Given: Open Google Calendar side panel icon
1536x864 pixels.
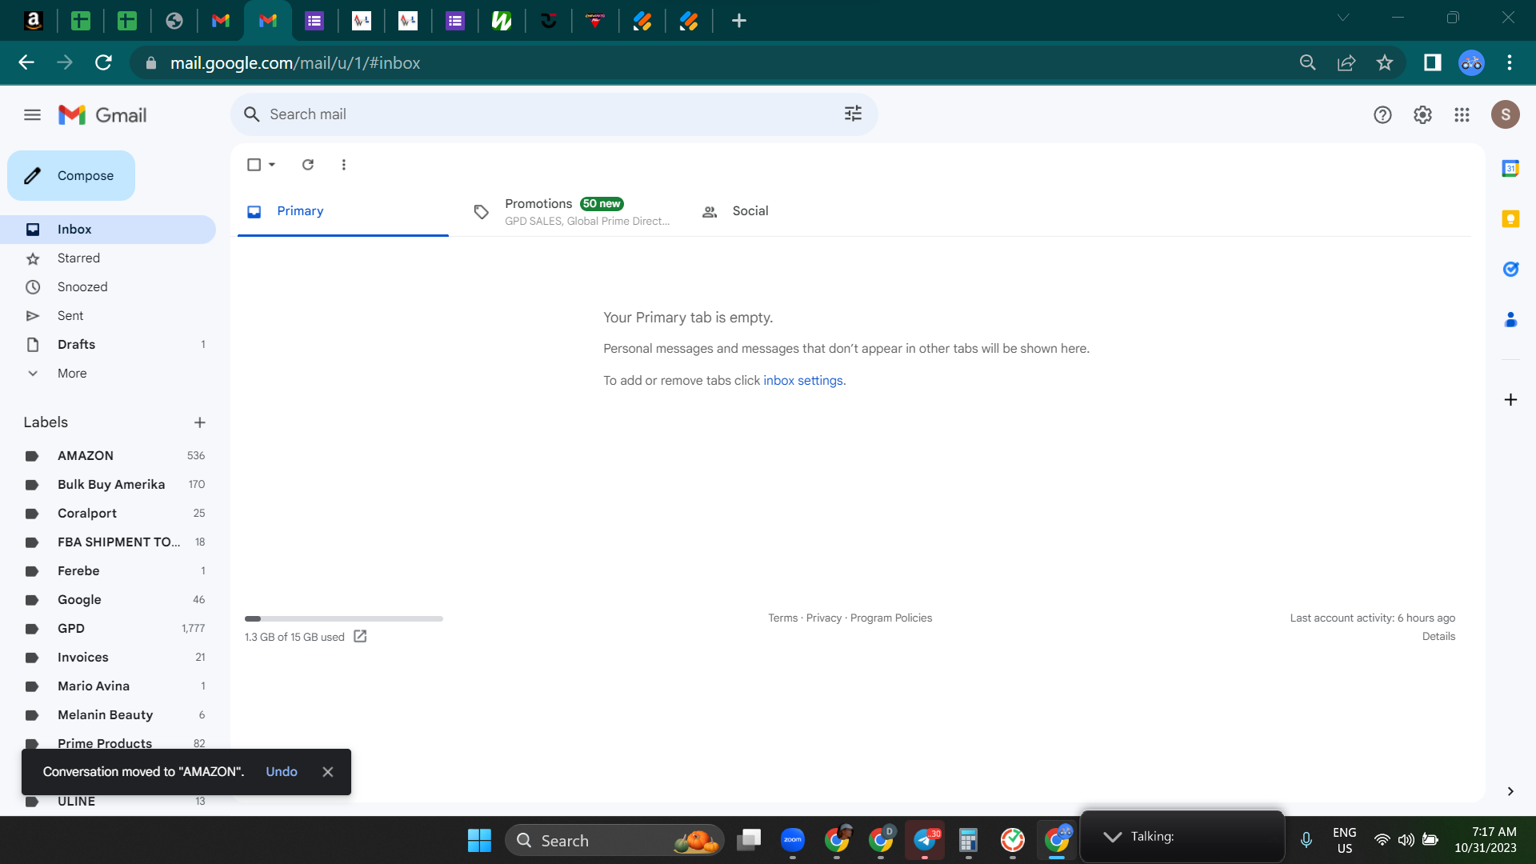Looking at the screenshot, I should click(x=1510, y=169).
